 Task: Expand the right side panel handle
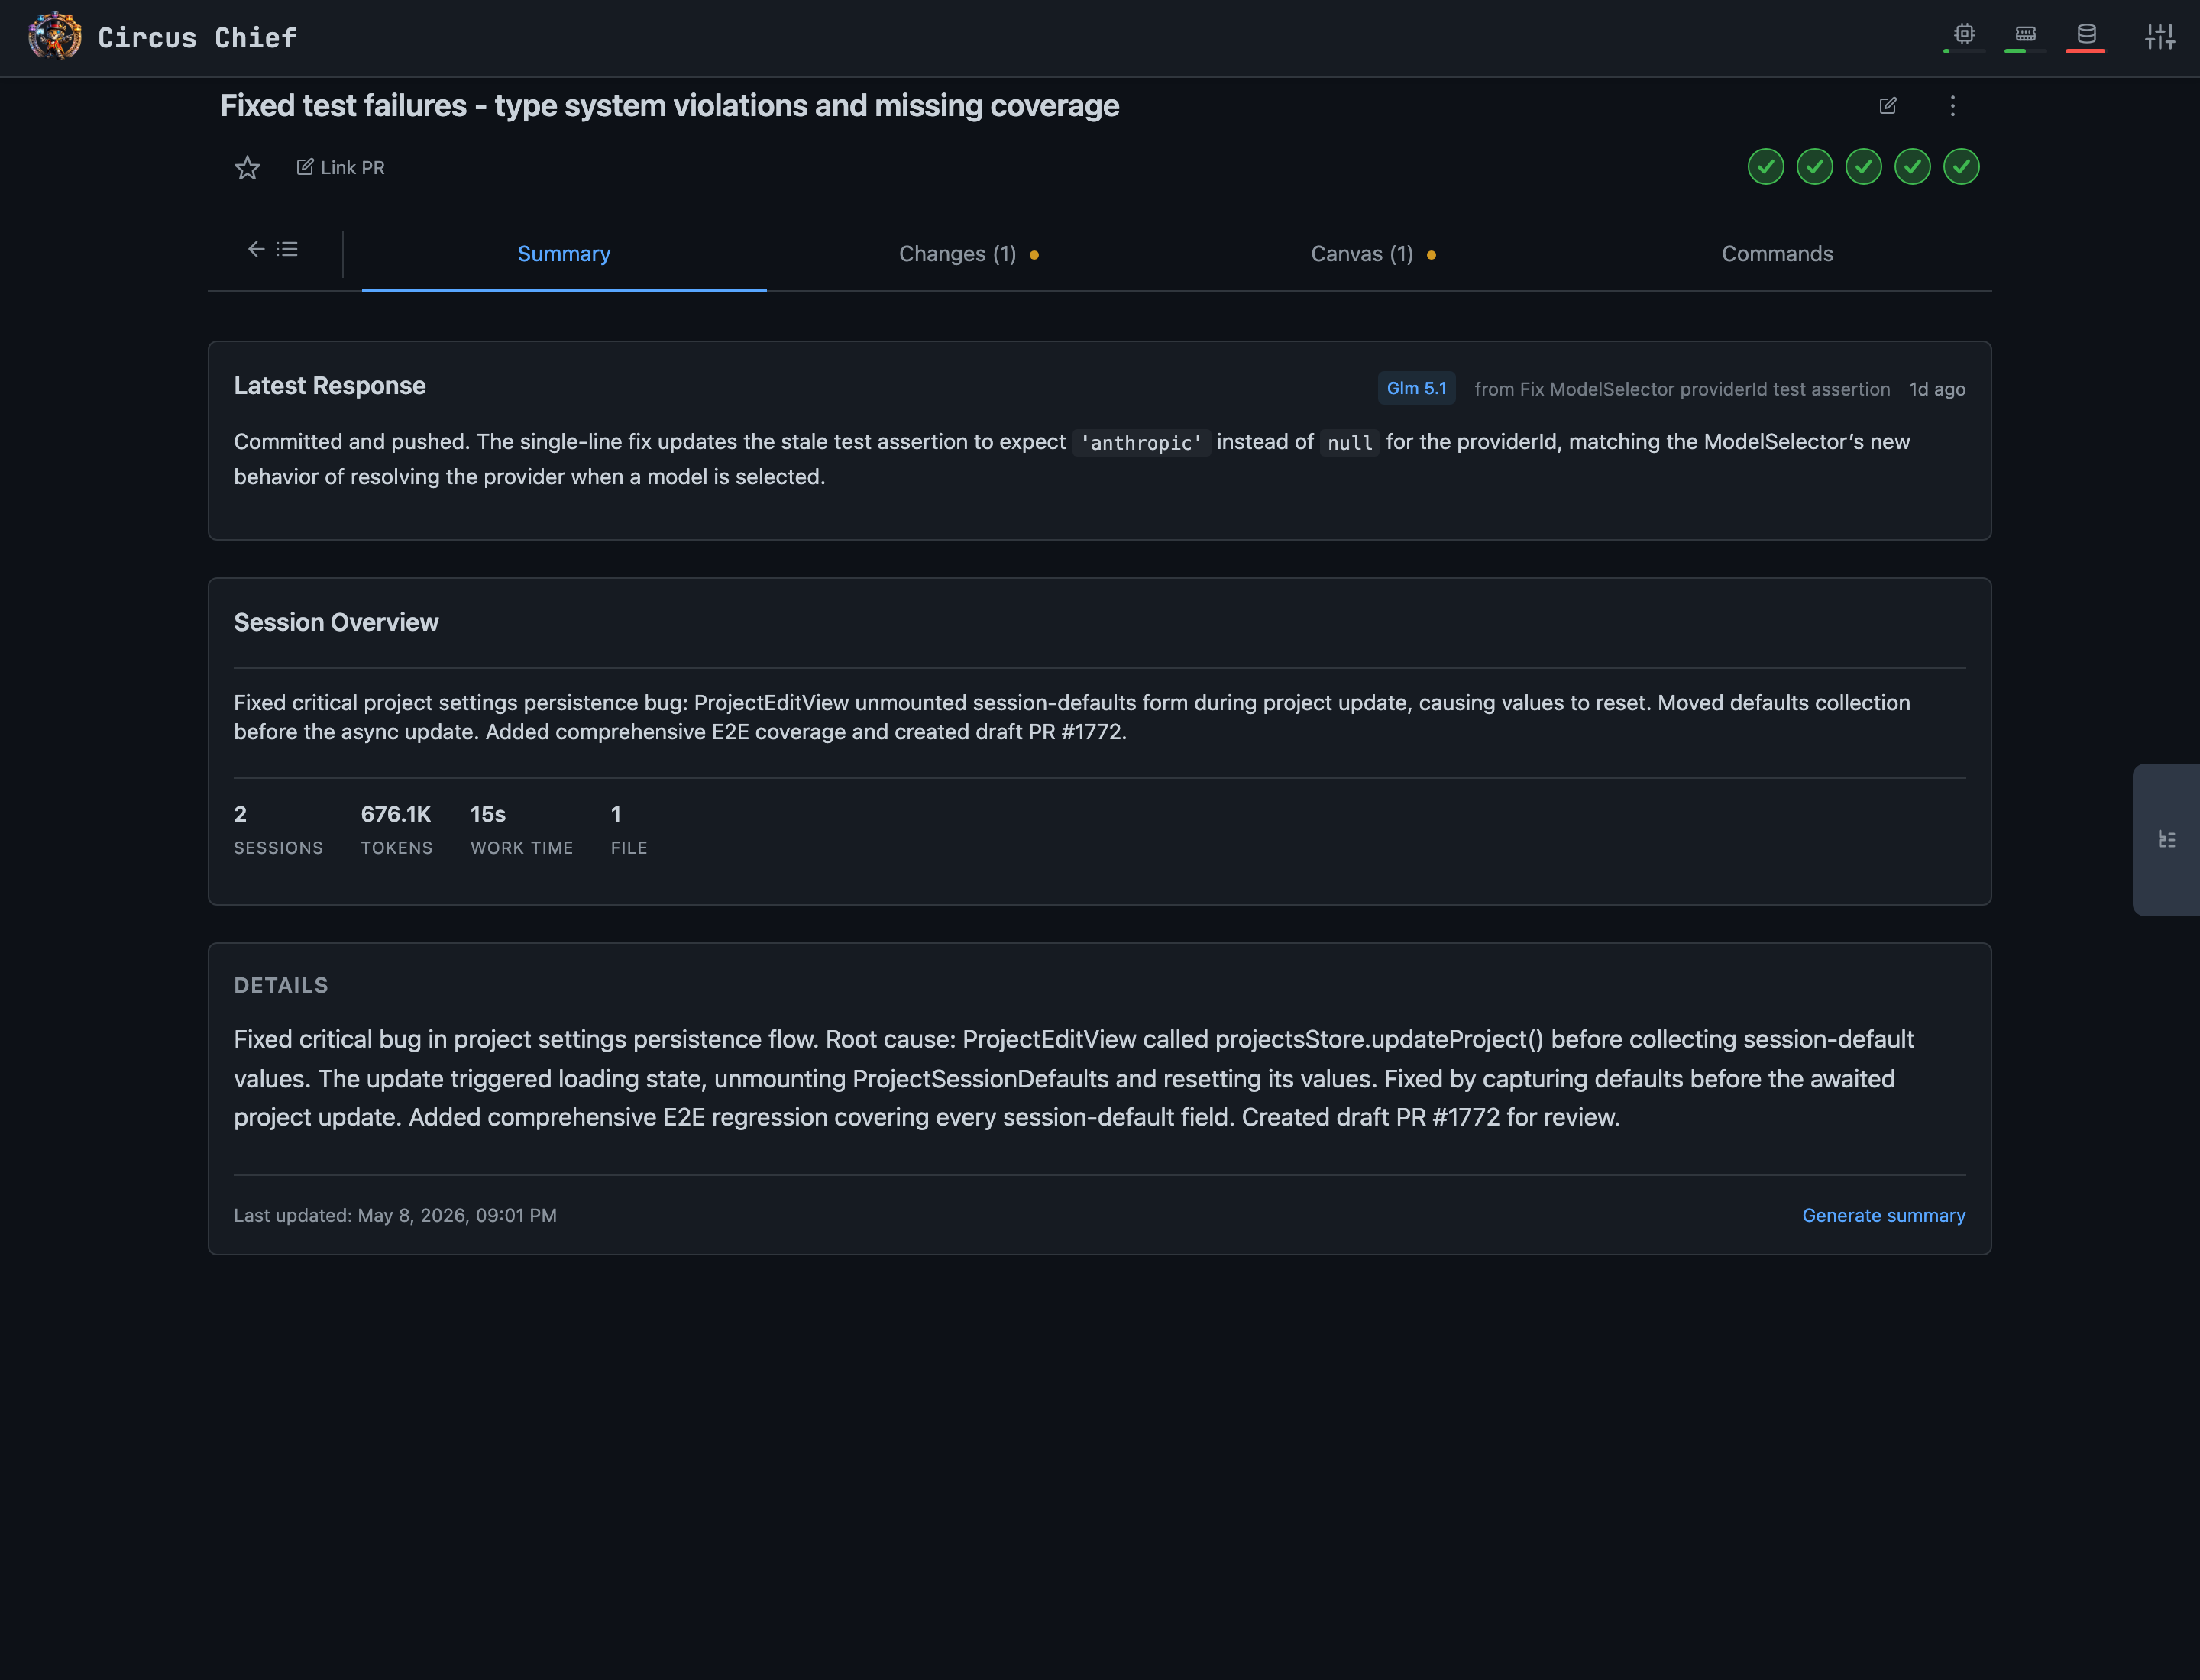[x=2166, y=839]
